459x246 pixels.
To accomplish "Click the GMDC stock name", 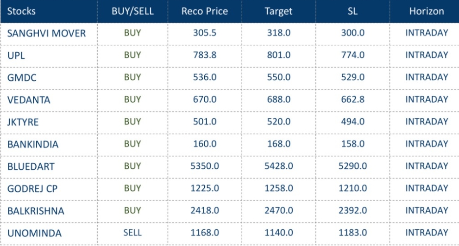I will click(22, 78).
